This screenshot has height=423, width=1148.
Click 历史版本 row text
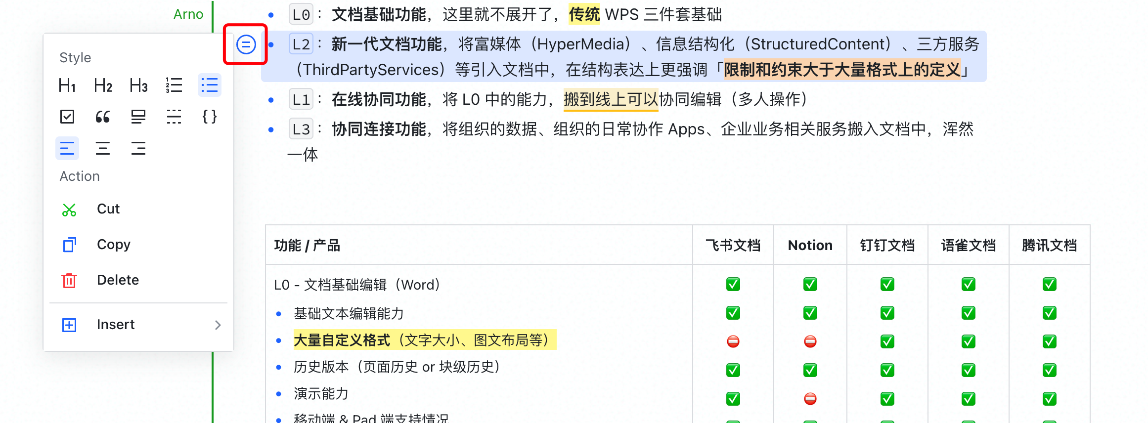(397, 367)
